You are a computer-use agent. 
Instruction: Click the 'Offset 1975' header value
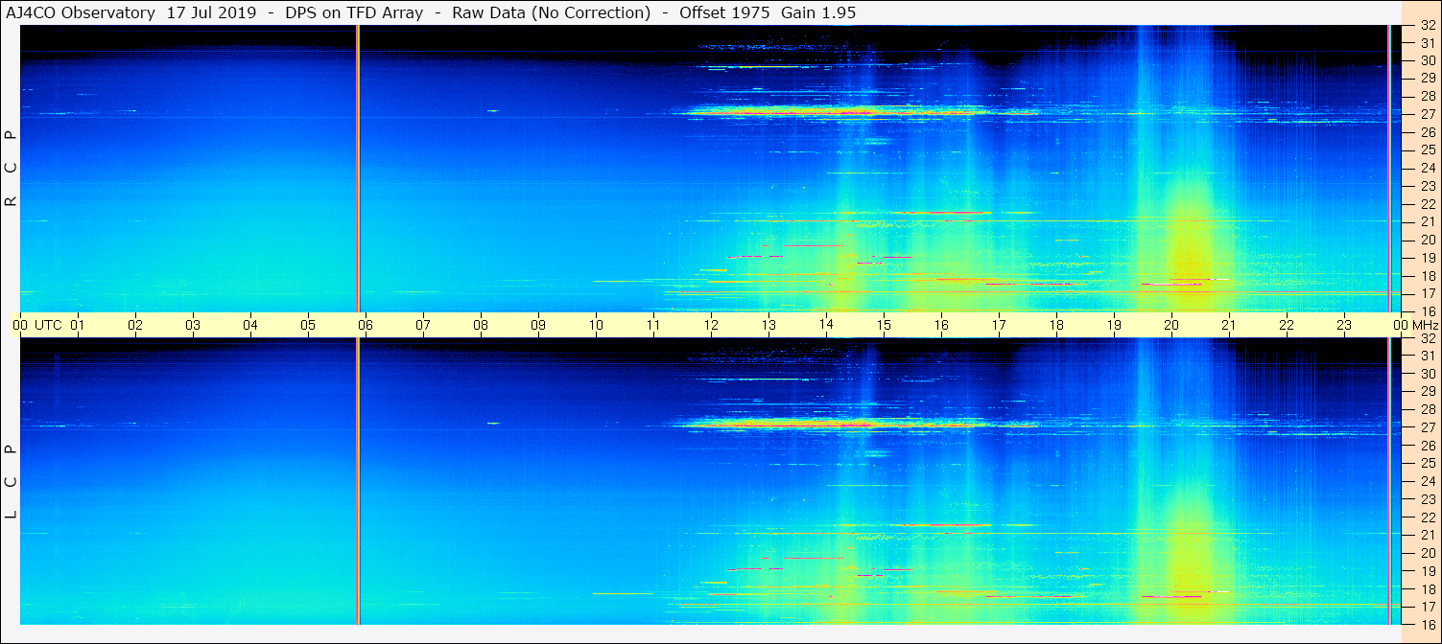(x=725, y=12)
